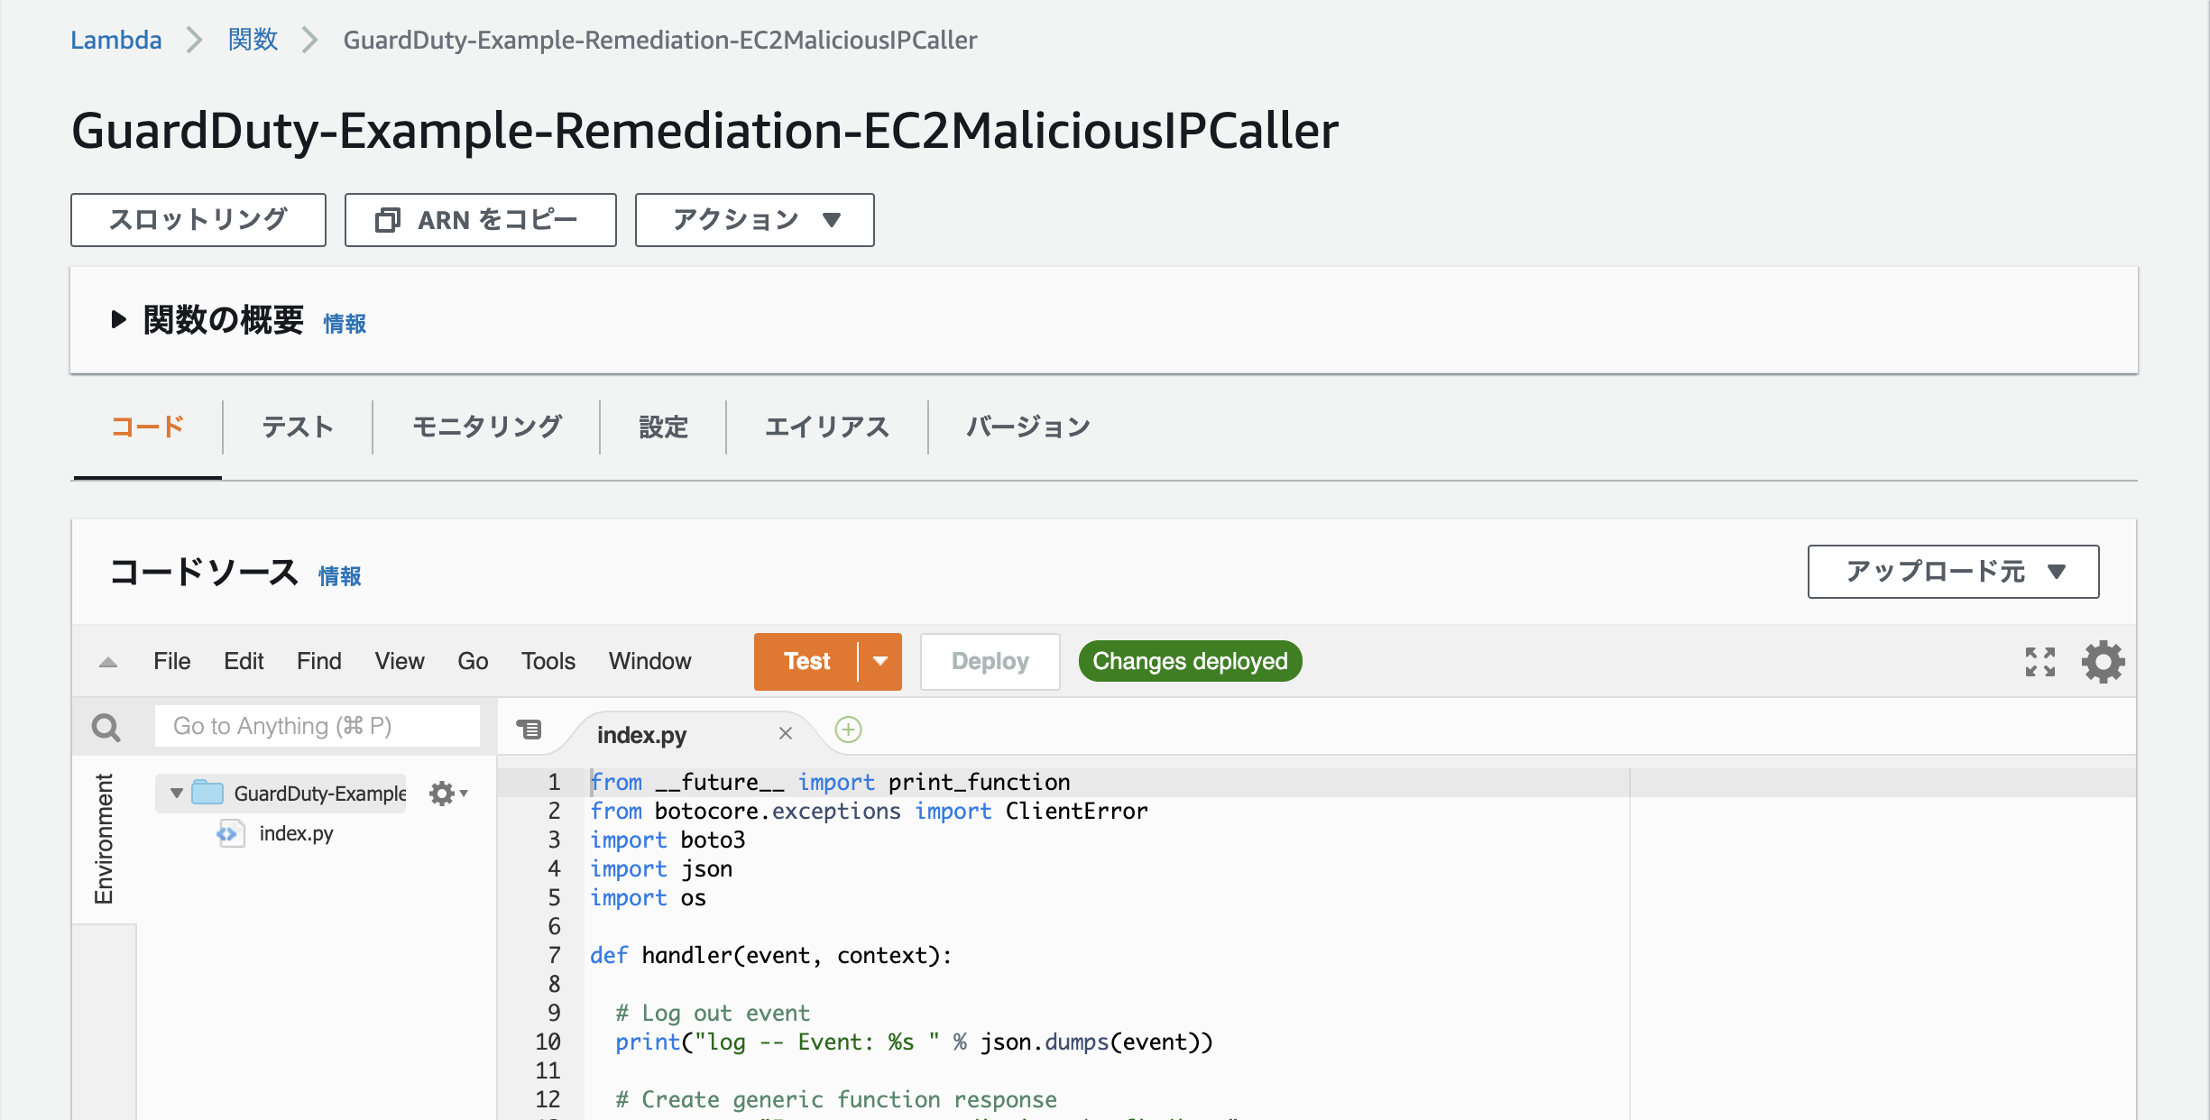The height and width of the screenshot is (1120, 2210).
Task: Click the ARN をコピー button
Action: tap(481, 220)
